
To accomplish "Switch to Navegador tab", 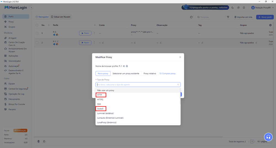I will coord(42,17).
